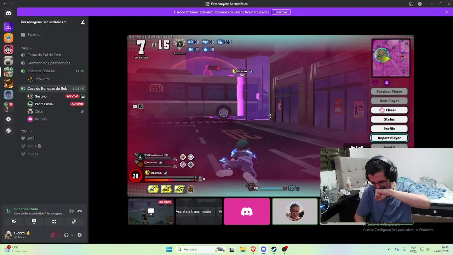
Task: Open the Windows Start button
Action: pyautogui.click(x=169, y=249)
